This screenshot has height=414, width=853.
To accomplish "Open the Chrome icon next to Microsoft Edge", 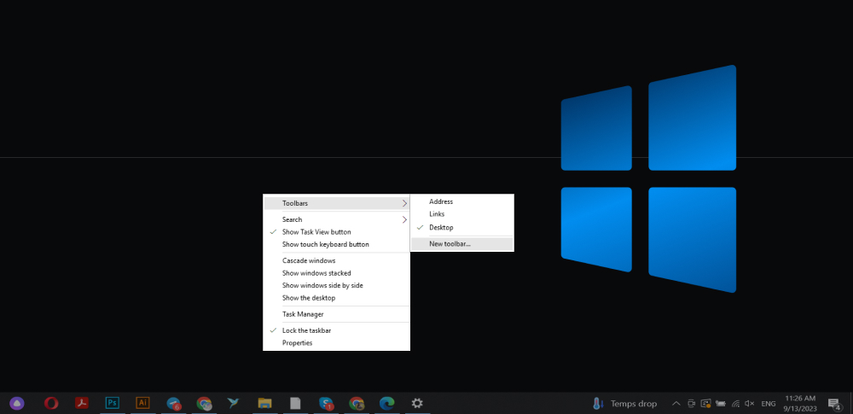I will coord(357,403).
